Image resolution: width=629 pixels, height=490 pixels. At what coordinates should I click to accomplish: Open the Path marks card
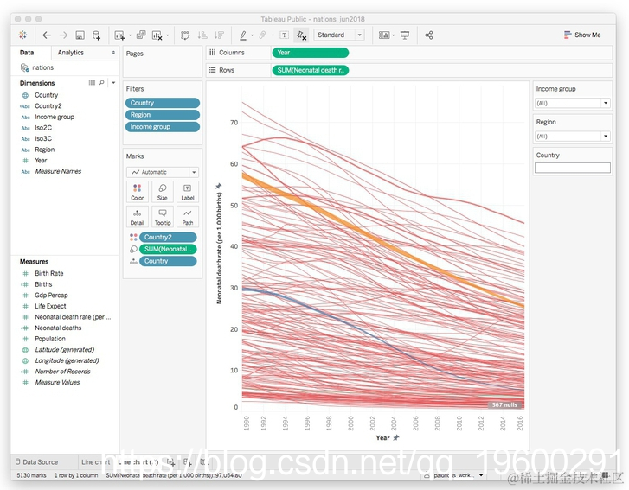[188, 216]
